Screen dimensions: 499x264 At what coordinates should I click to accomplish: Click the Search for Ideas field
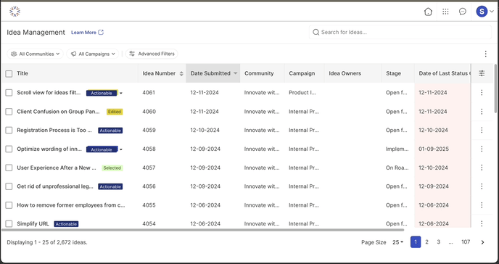pos(400,32)
